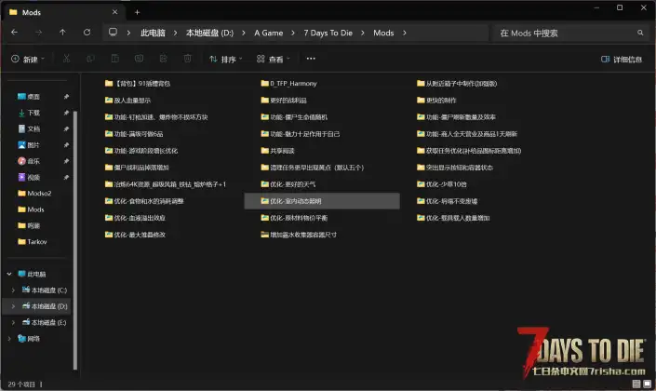
Task: Click A Game in the address bar
Action: (269, 33)
